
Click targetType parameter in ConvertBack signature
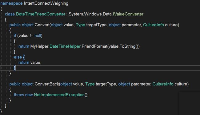point(106,84)
